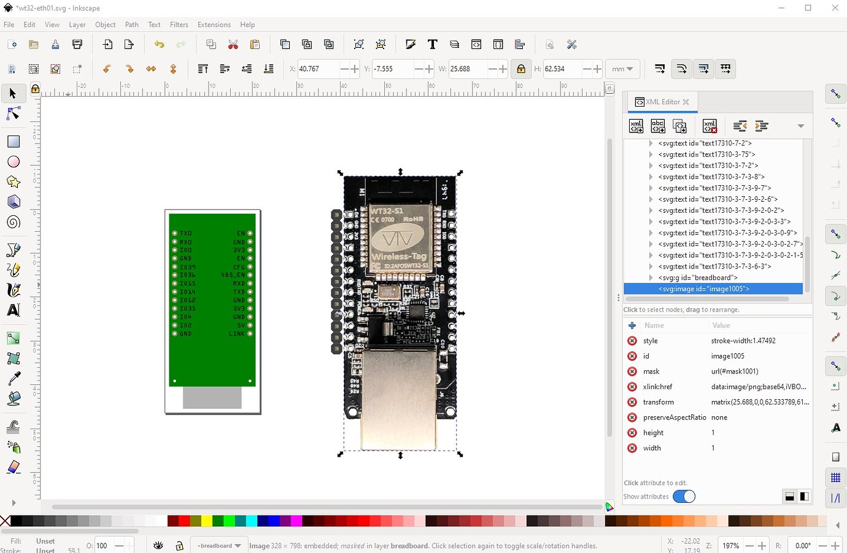Select the Text tool in toolbox
Screen dimensions: 847x553
click(13, 310)
